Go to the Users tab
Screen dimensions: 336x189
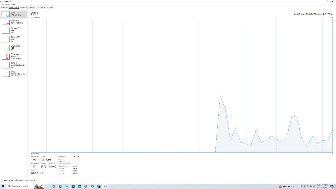pos(38,7)
